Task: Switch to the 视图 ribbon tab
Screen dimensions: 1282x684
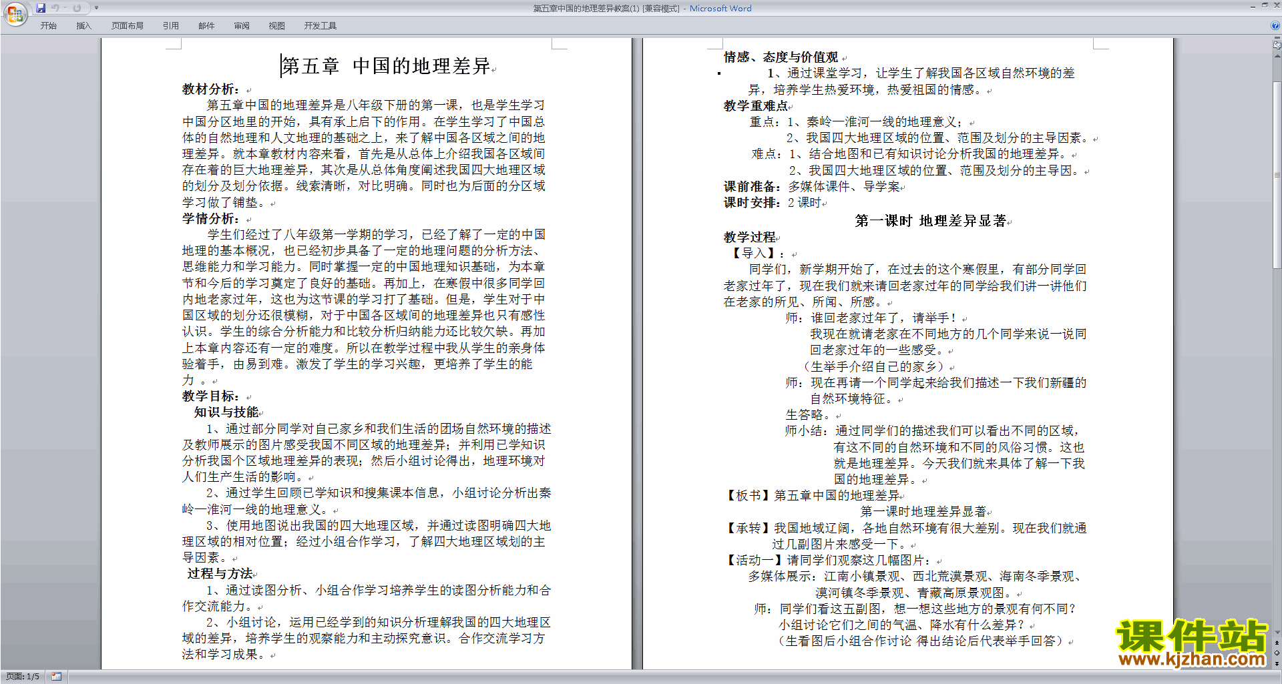Action: pos(276,26)
